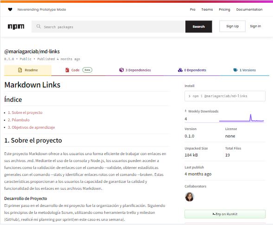Focus the Search packages input field
273x225 pixels.
[108, 26]
